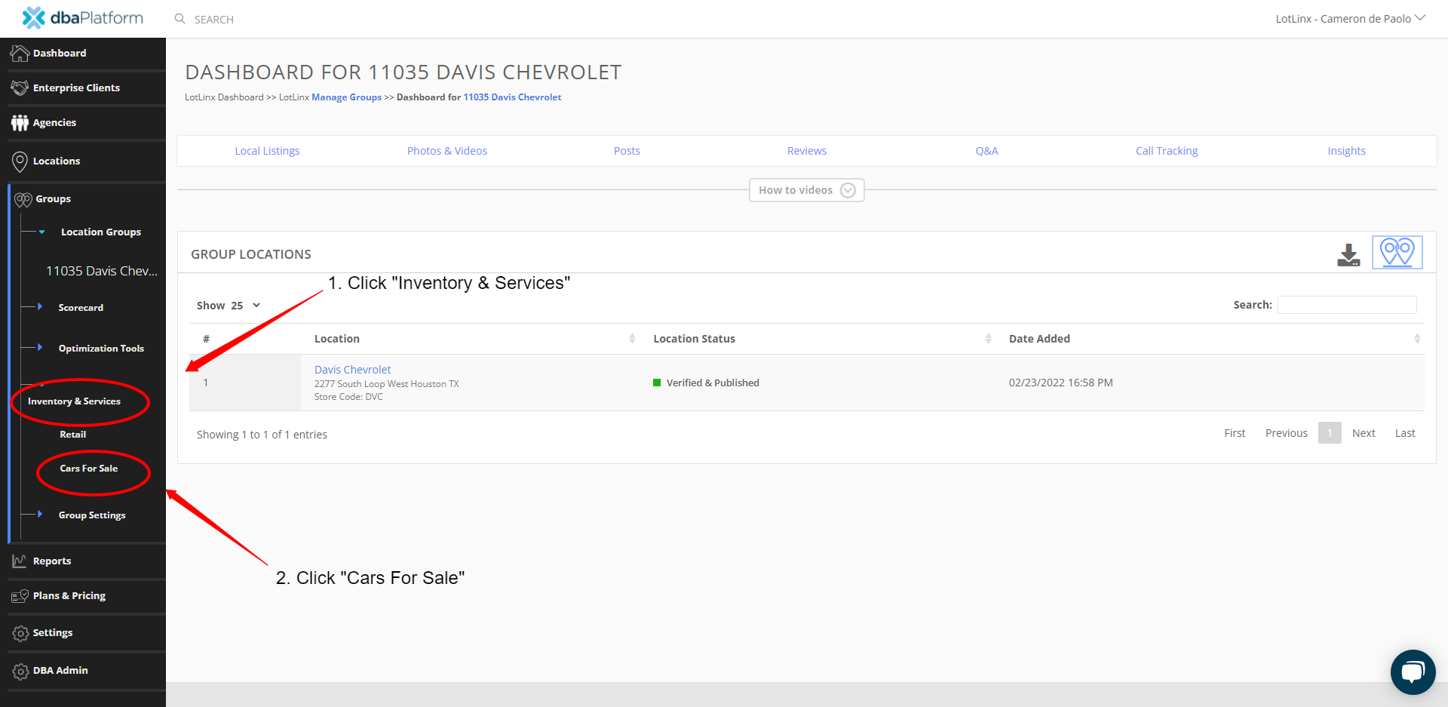1448x707 pixels.
Task: Click the Settings gear icon
Action: [20, 633]
